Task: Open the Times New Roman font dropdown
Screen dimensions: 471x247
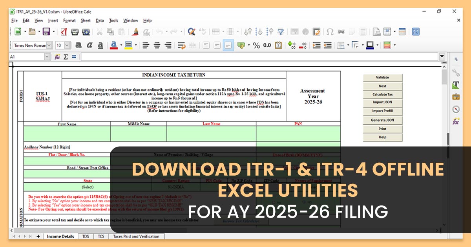Action: click(49, 45)
